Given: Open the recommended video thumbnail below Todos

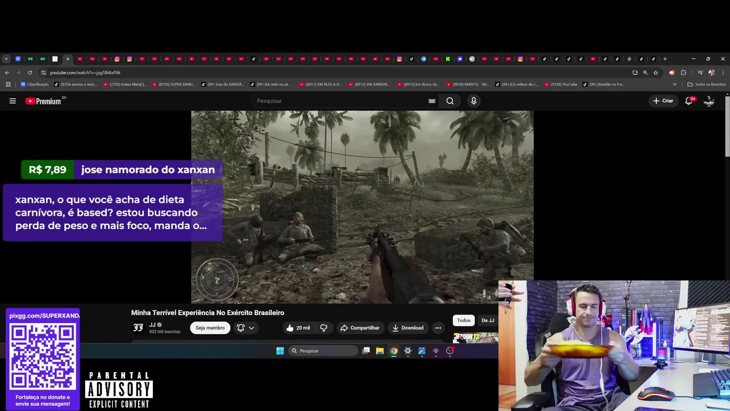Looking at the screenshot, I should point(475,338).
